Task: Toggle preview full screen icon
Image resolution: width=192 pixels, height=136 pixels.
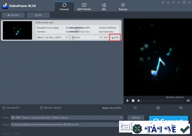Action: coord(135,108)
